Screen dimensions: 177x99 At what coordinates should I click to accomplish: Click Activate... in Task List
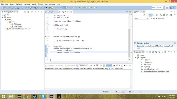point(161,18)
